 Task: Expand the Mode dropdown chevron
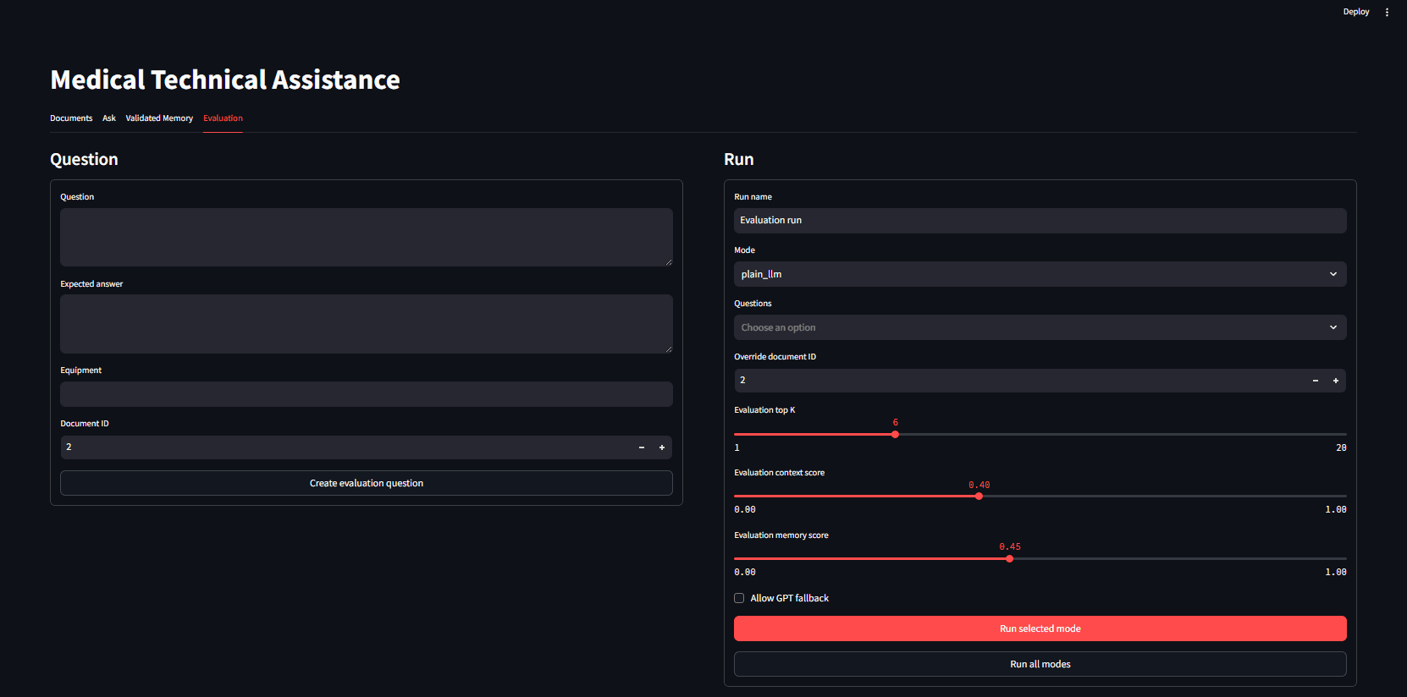tap(1333, 274)
